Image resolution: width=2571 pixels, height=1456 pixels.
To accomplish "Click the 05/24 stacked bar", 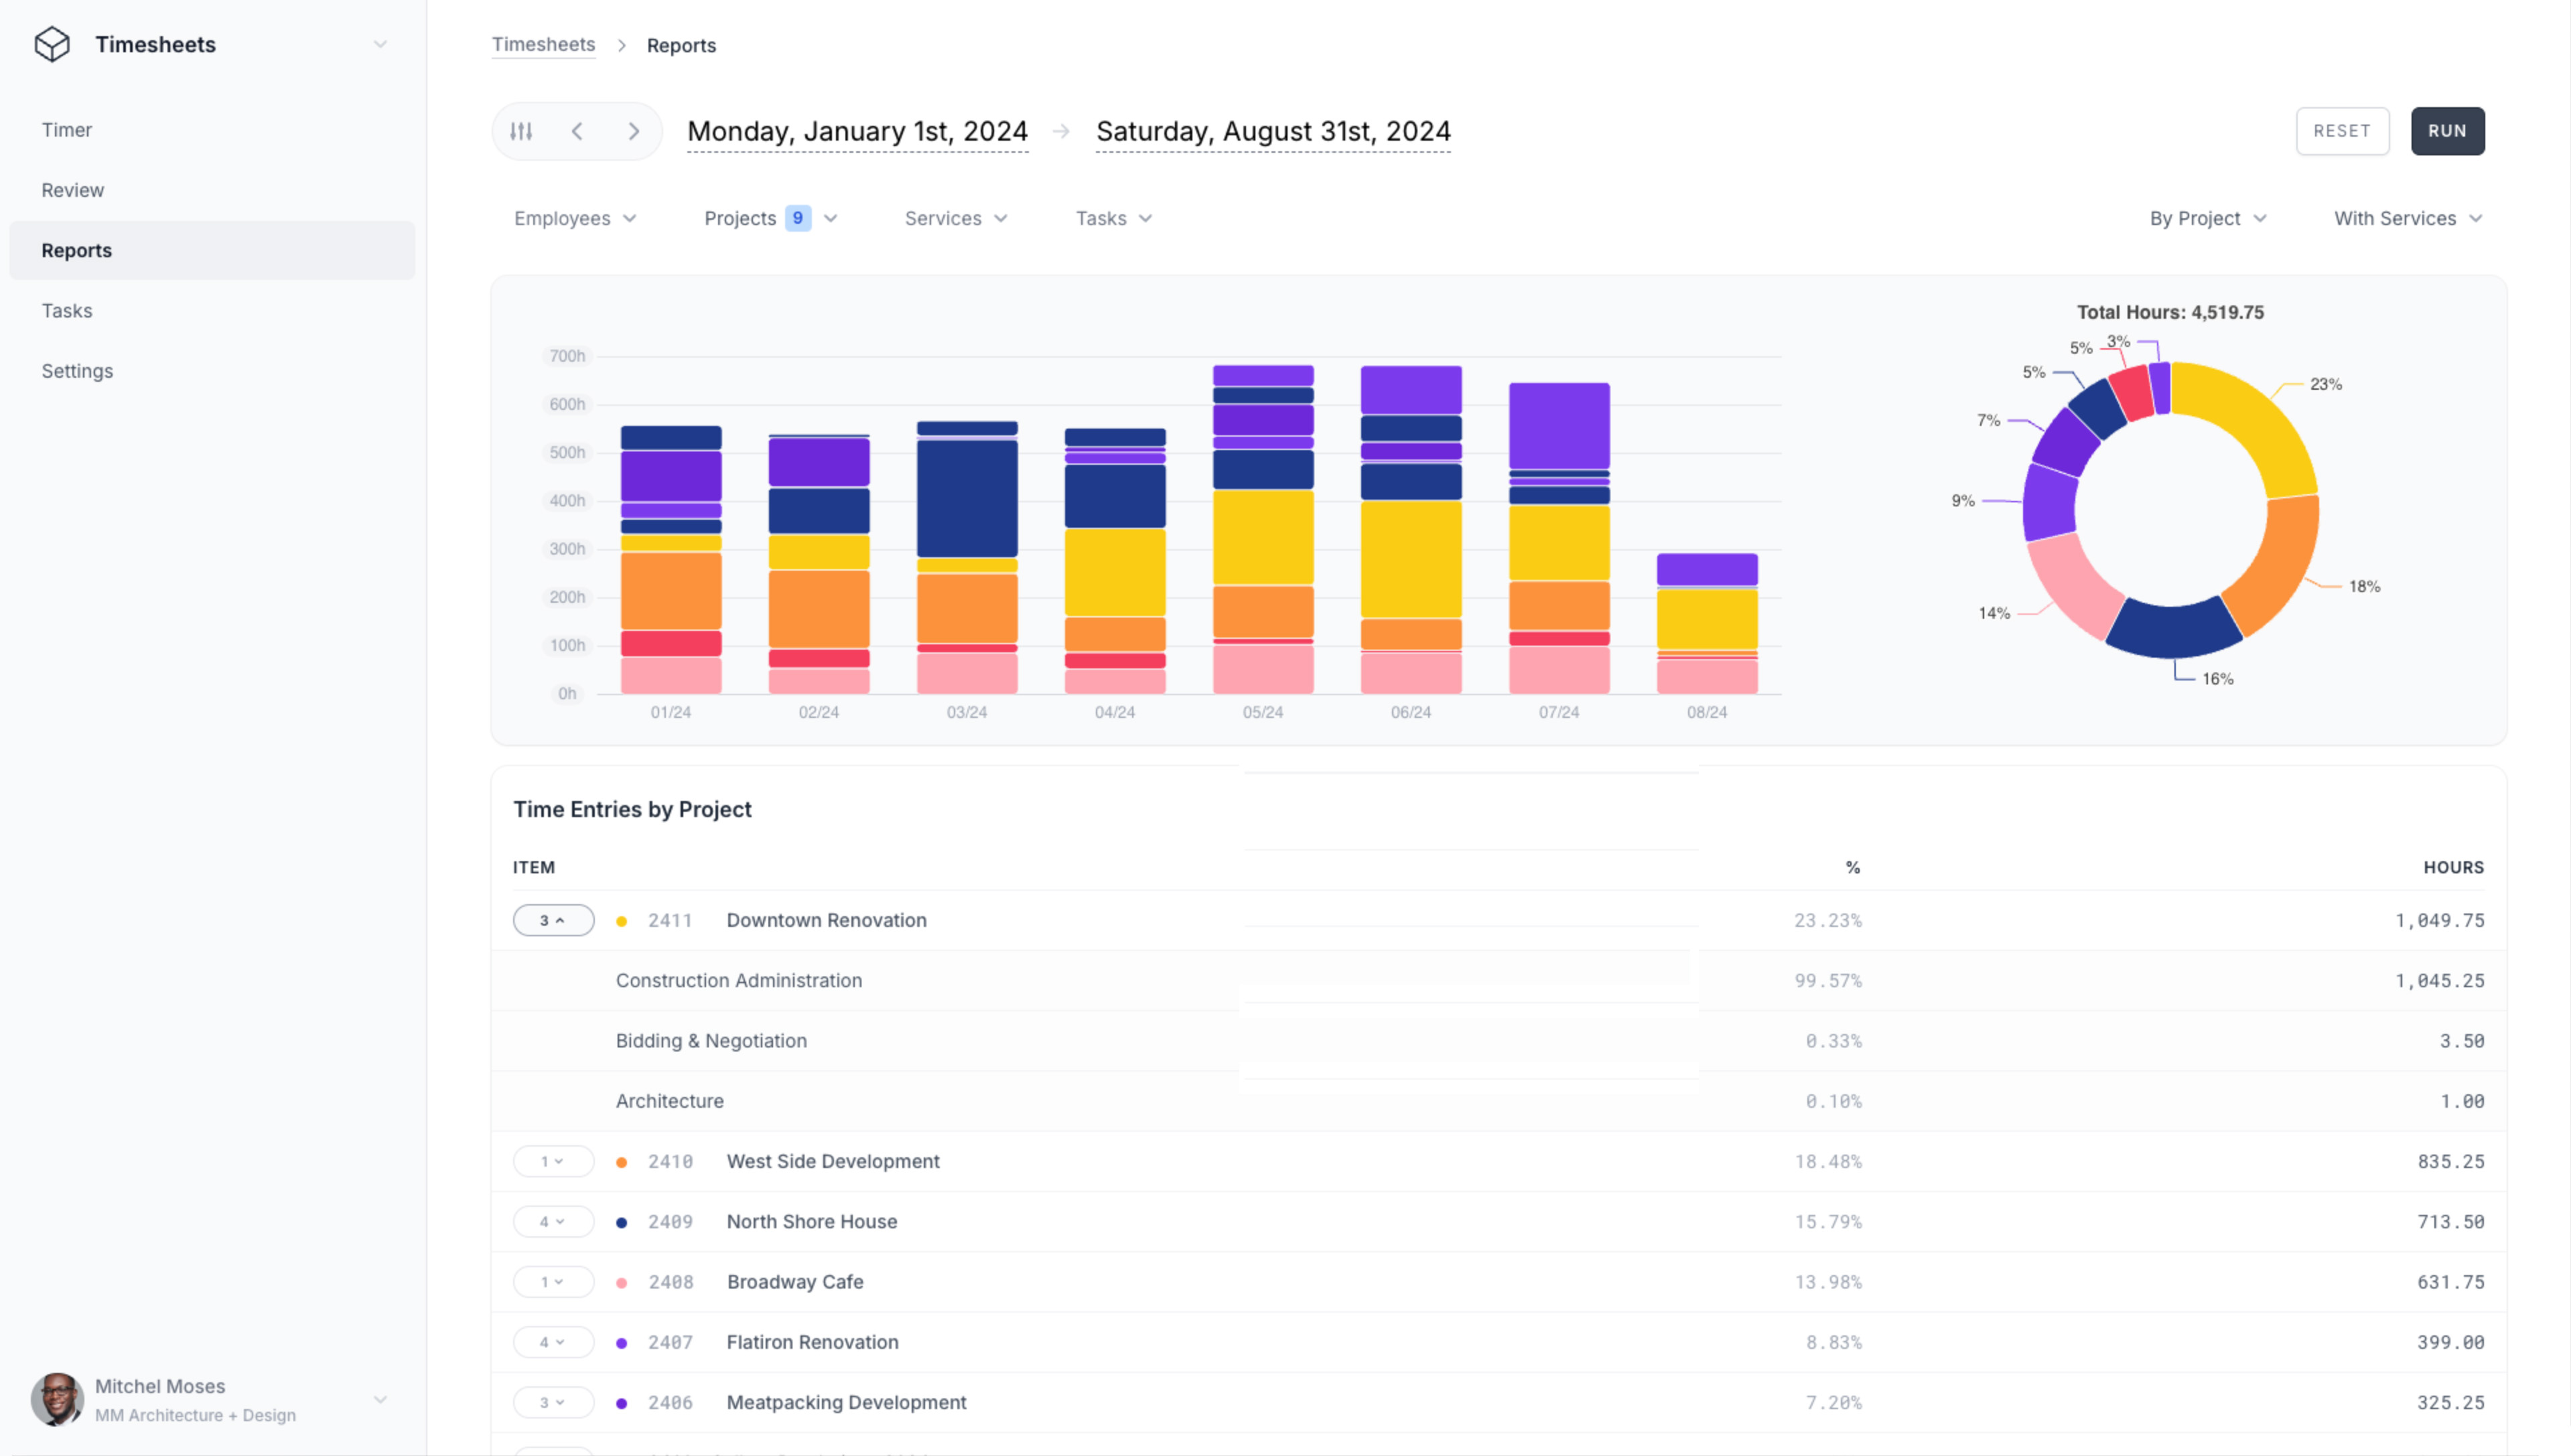I will click(1263, 529).
